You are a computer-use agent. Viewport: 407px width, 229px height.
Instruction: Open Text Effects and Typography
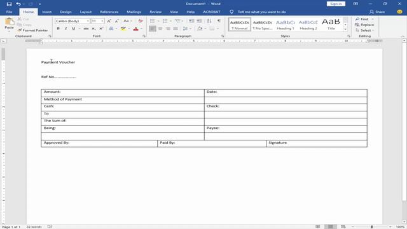tap(111, 29)
